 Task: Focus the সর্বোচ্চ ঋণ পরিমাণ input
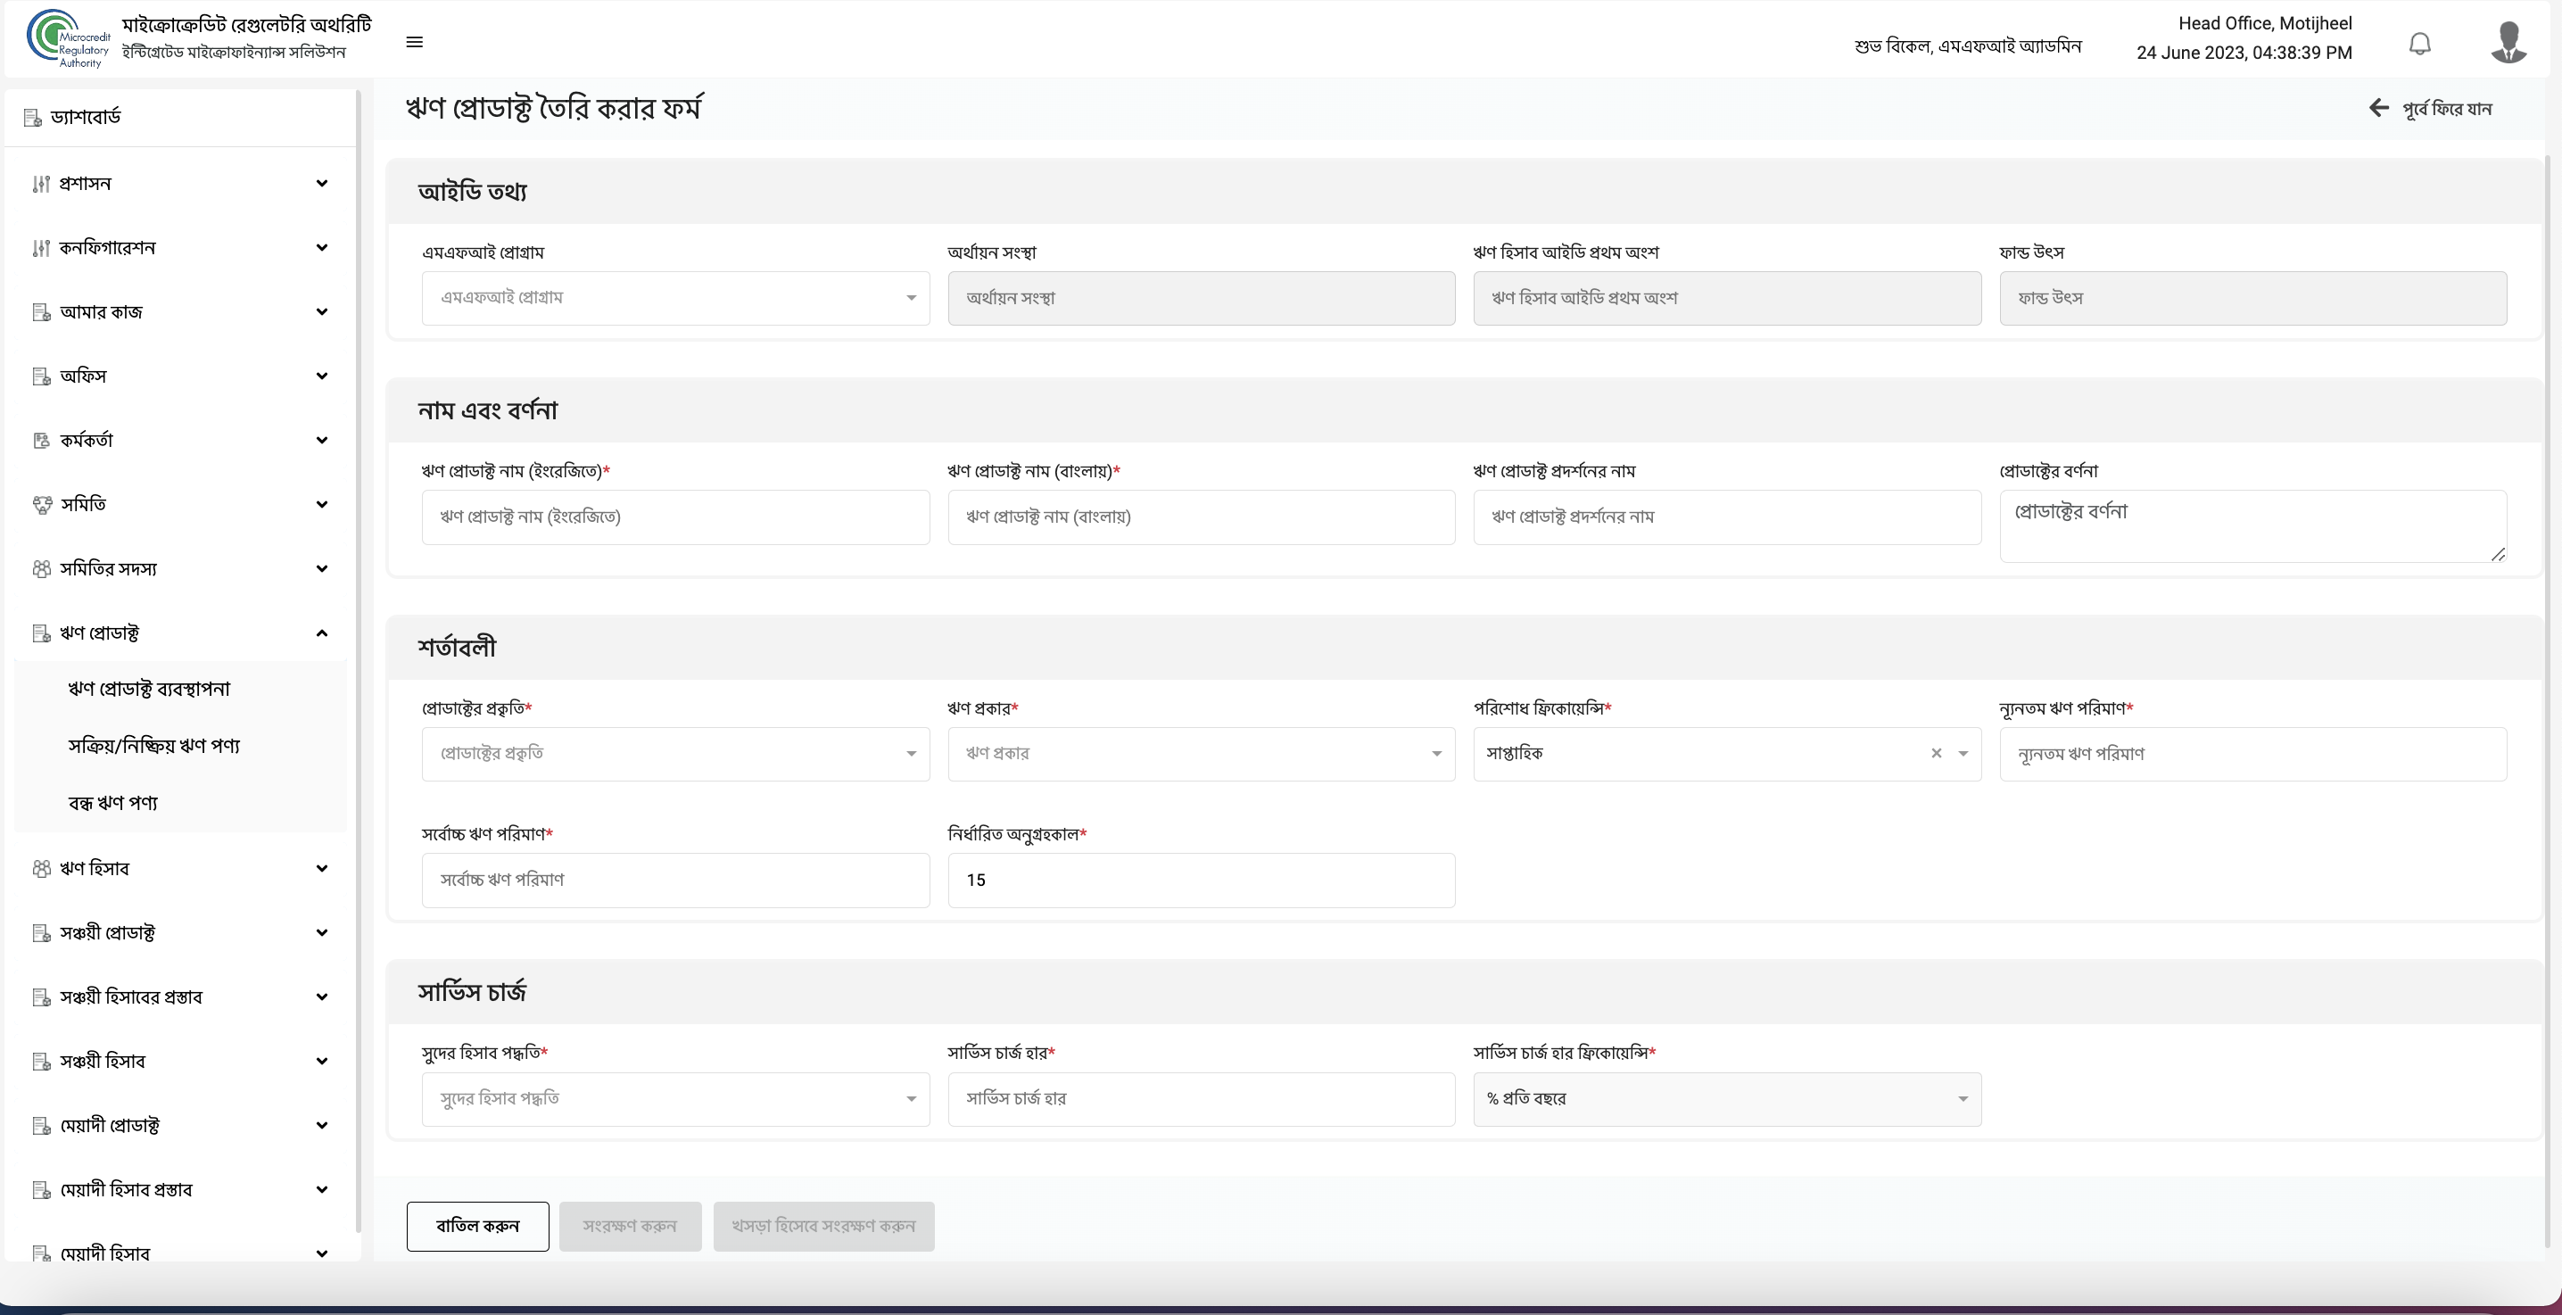675,880
